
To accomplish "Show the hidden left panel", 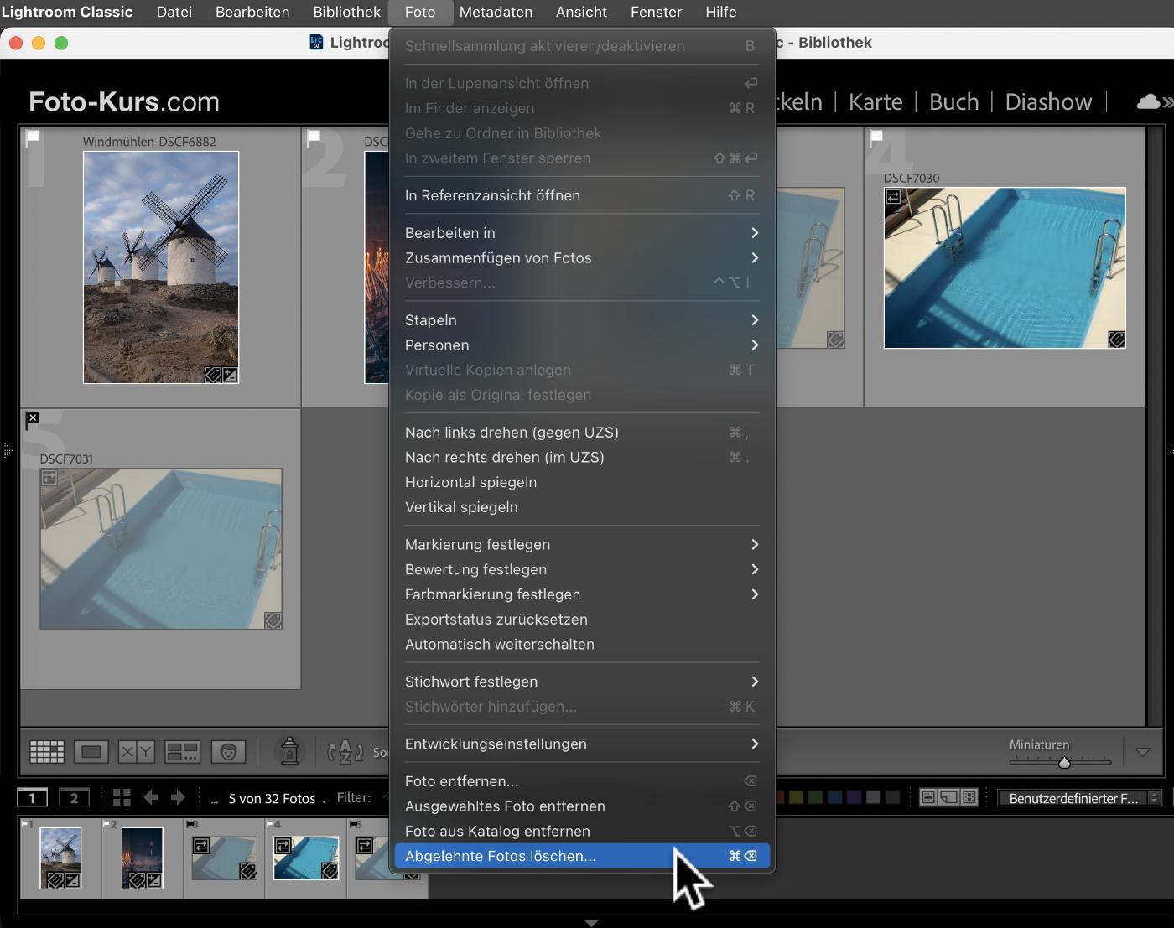I will pyautogui.click(x=8, y=451).
